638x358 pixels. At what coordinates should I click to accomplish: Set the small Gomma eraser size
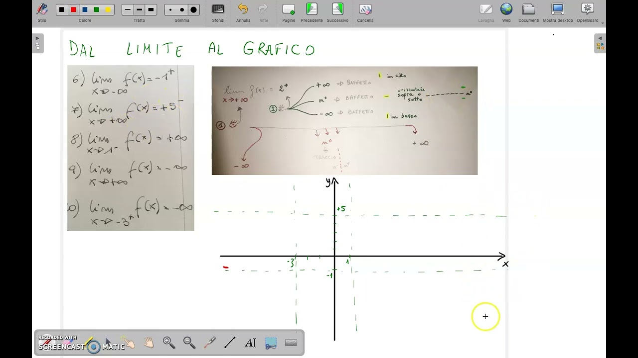click(x=170, y=9)
